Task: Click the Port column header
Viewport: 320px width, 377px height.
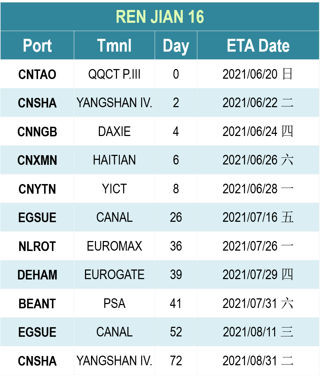Action: pos(37,45)
